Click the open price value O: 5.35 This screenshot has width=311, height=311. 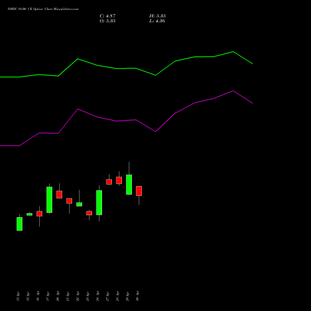[108, 21]
